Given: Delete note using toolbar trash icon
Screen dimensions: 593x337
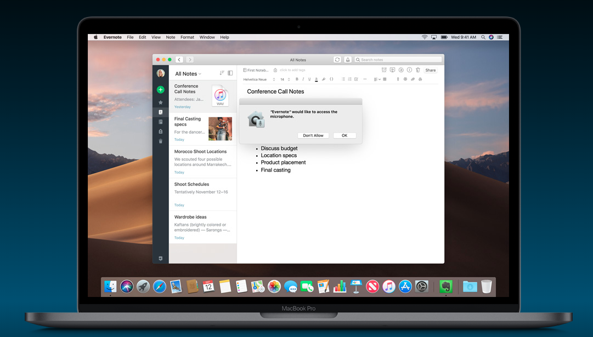Looking at the screenshot, I should (417, 70).
